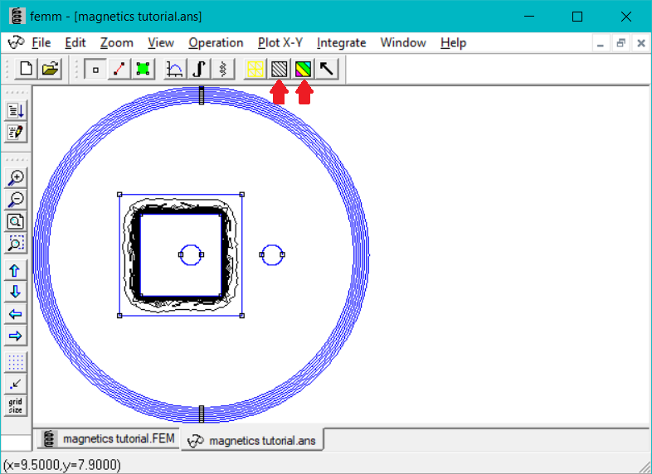The height and width of the screenshot is (474, 652).
Task: Toggle the yellow mesh display button
Action: pos(255,70)
